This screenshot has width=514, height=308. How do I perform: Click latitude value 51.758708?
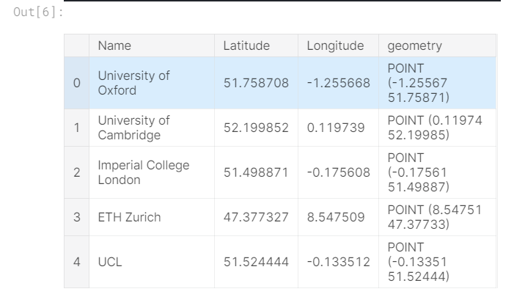[256, 83]
